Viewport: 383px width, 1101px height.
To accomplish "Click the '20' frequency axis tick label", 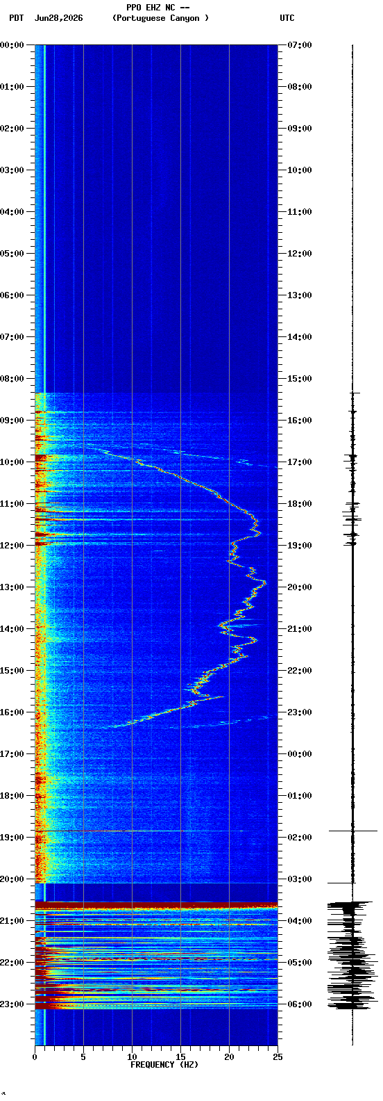I will point(229,1057).
